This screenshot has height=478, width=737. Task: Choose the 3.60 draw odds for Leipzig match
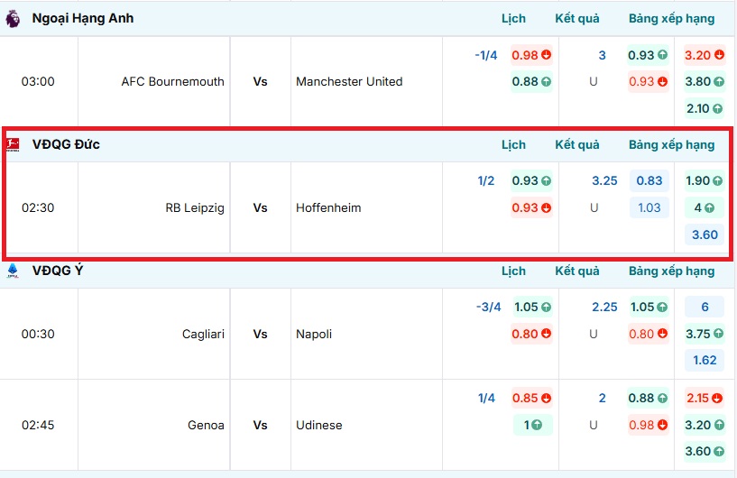705,234
